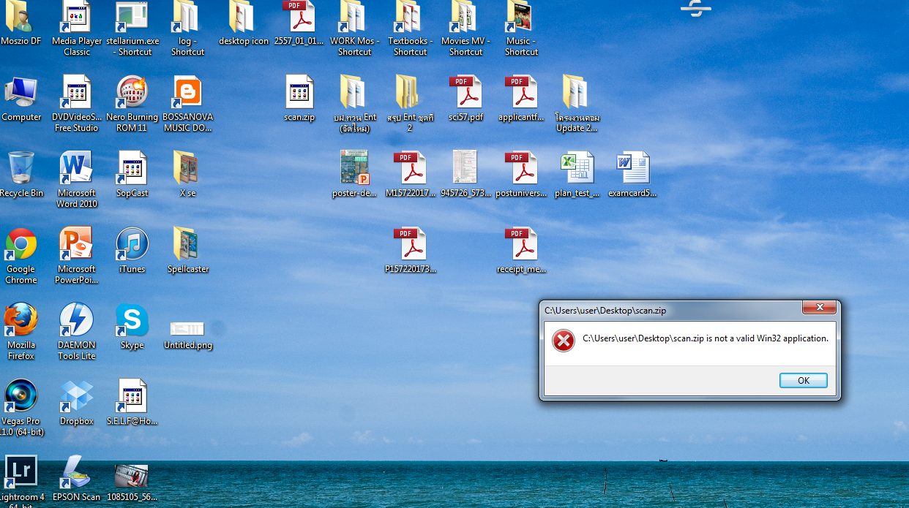Select the stellarium.exe shortcut icon

132,18
